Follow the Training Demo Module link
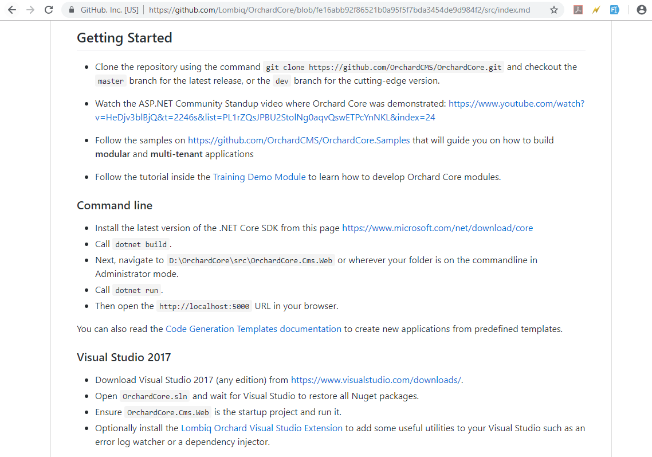The height and width of the screenshot is (457, 652). tap(259, 177)
